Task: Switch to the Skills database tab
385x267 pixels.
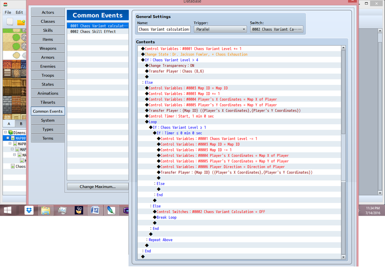Action: (48, 30)
